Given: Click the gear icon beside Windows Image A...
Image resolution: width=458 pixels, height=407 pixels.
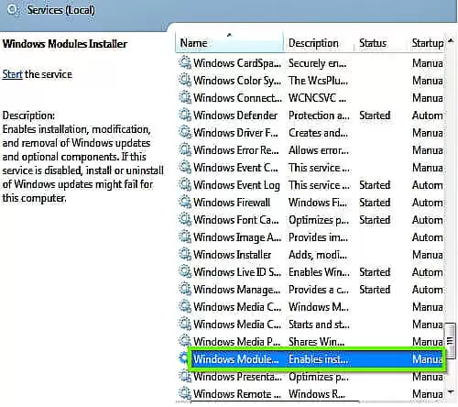Looking at the screenshot, I should [x=185, y=236].
